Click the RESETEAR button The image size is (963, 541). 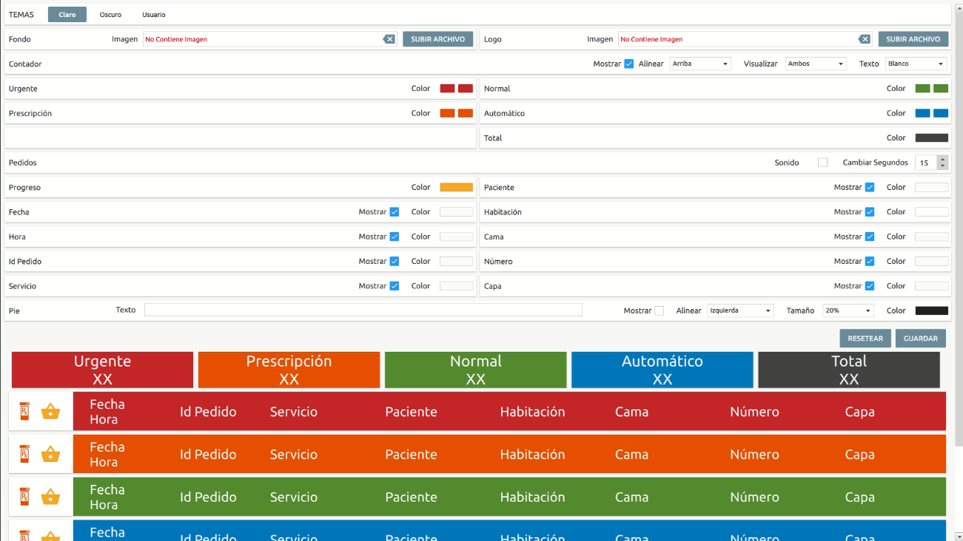point(865,338)
